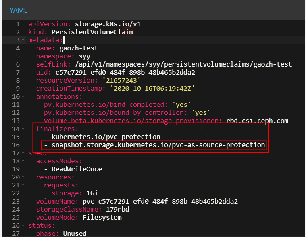Screen dimensions: 306x237
Task: Click the uid value c57c7291-efd0-484f-898b-48b465b2dda2
Action: pos(125,73)
